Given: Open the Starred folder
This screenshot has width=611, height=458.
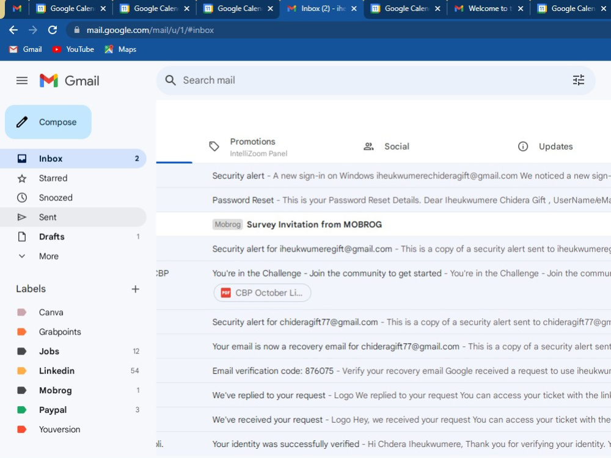Looking at the screenshot, I should point(73,178).
